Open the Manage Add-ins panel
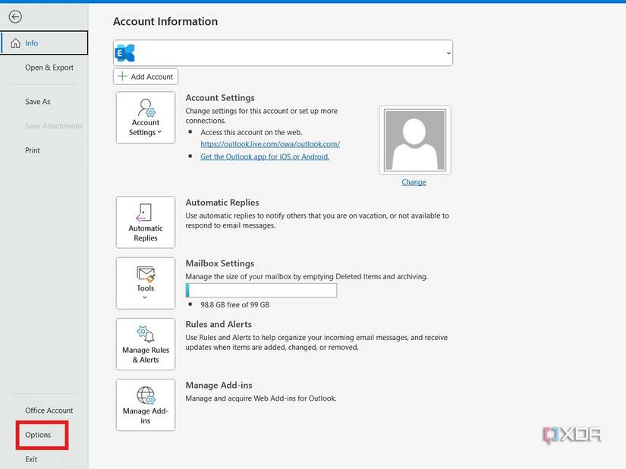 coord(144,404)
